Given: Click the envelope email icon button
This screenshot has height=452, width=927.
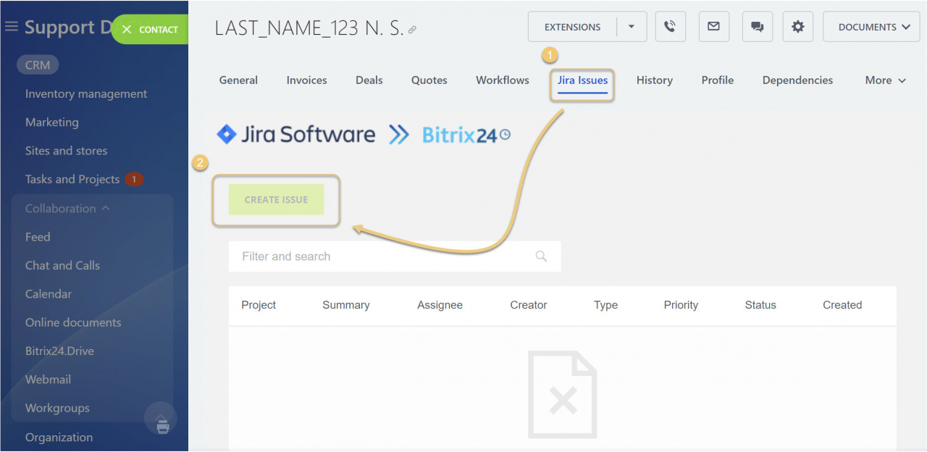Looking at the screenshot, I should pos(713,27).
